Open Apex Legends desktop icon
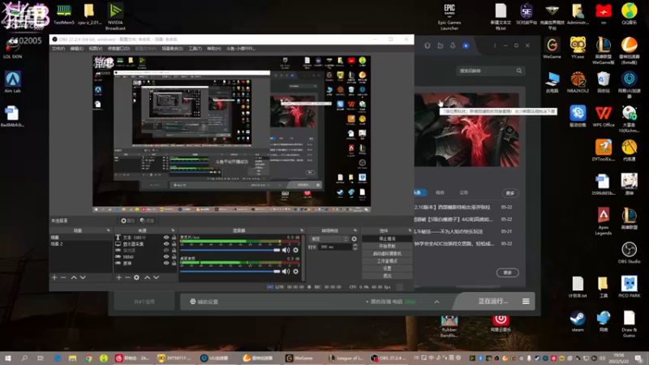 tap(604, 221)
